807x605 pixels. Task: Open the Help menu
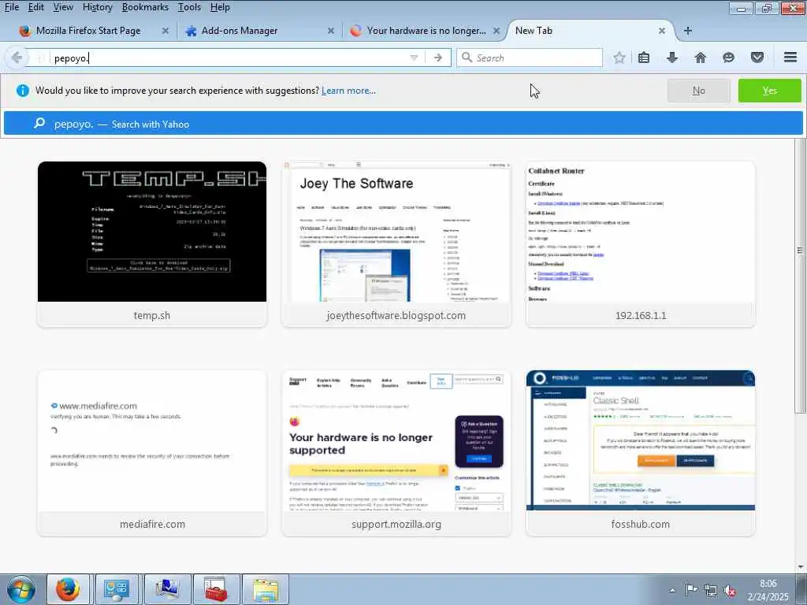point(221,7)
